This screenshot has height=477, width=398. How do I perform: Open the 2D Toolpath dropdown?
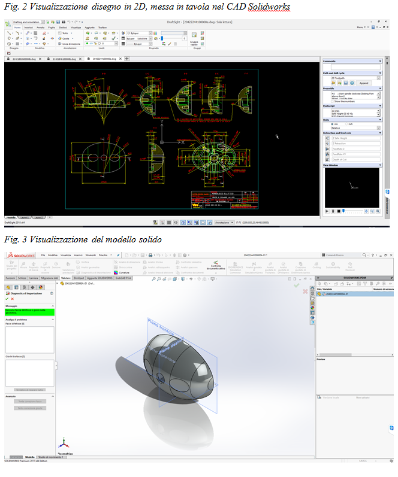[378, 78]
